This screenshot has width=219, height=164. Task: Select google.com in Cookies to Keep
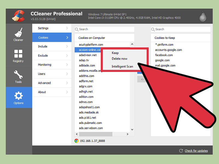[162, 60]
